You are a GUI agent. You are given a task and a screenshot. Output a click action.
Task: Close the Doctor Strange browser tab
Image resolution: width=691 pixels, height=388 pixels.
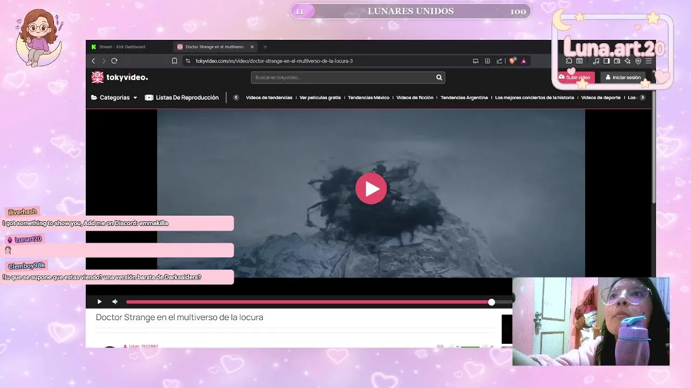pos(252,47)
